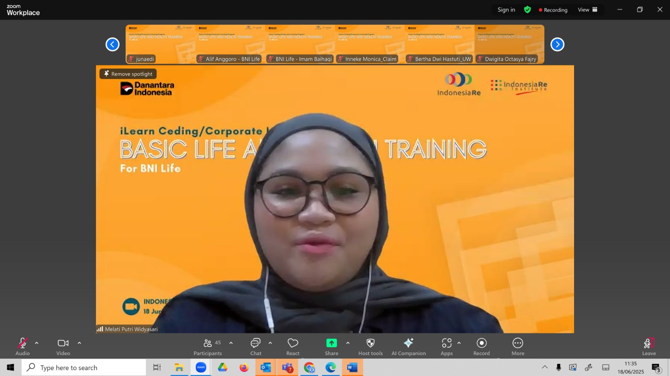This screenshot has height=376, width=670.
Task: Click microphone icon in system tray
Action: (x=559, y=367)
